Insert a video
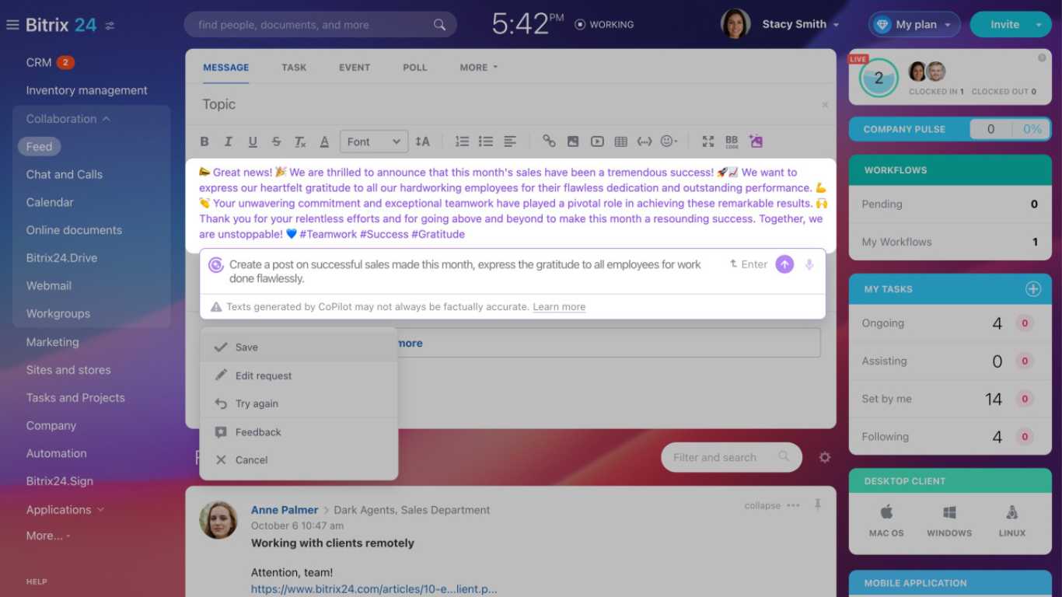 (597, 141)
